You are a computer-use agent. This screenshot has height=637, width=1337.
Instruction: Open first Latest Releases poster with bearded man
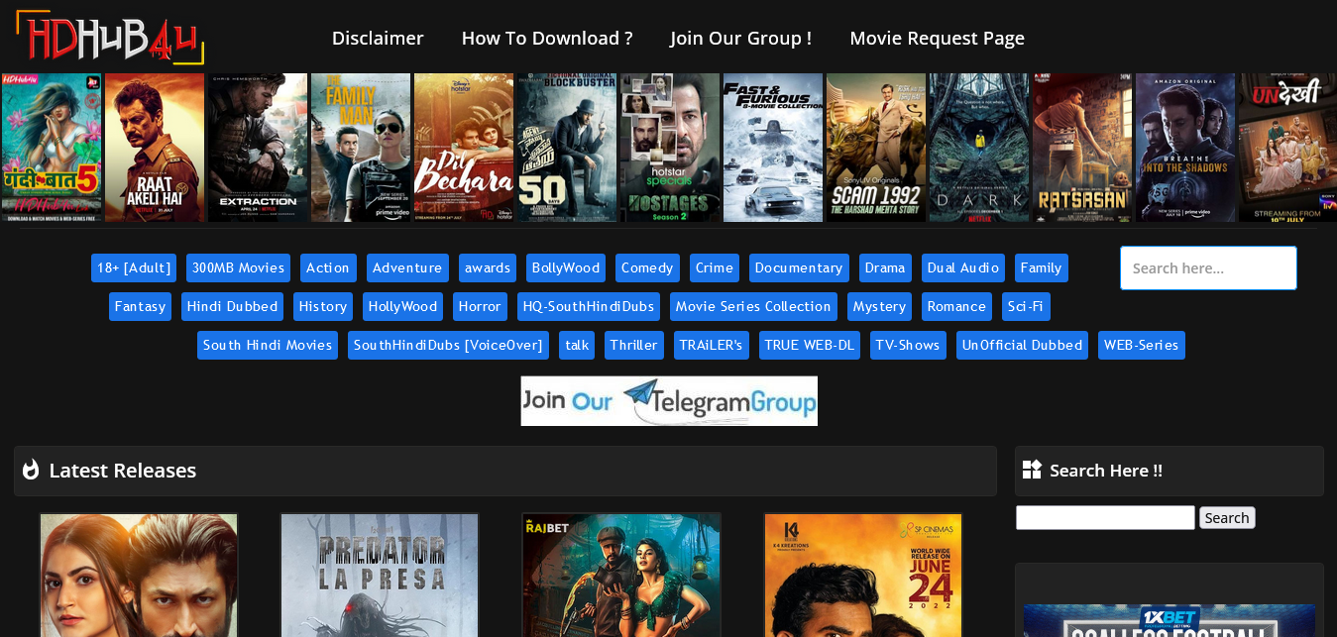(x=139, y=575)
